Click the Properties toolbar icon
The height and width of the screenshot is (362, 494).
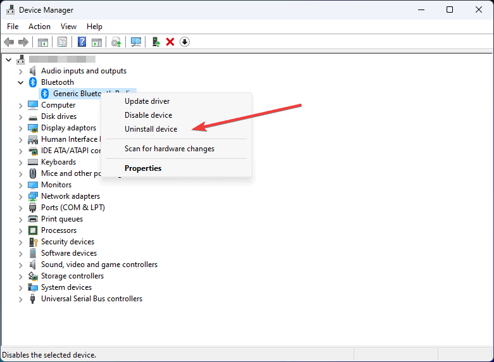(x=62, y=42)
